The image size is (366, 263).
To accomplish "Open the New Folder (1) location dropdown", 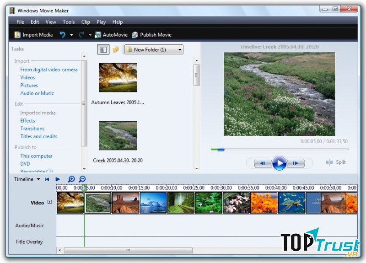I will (x=154, y=49).
